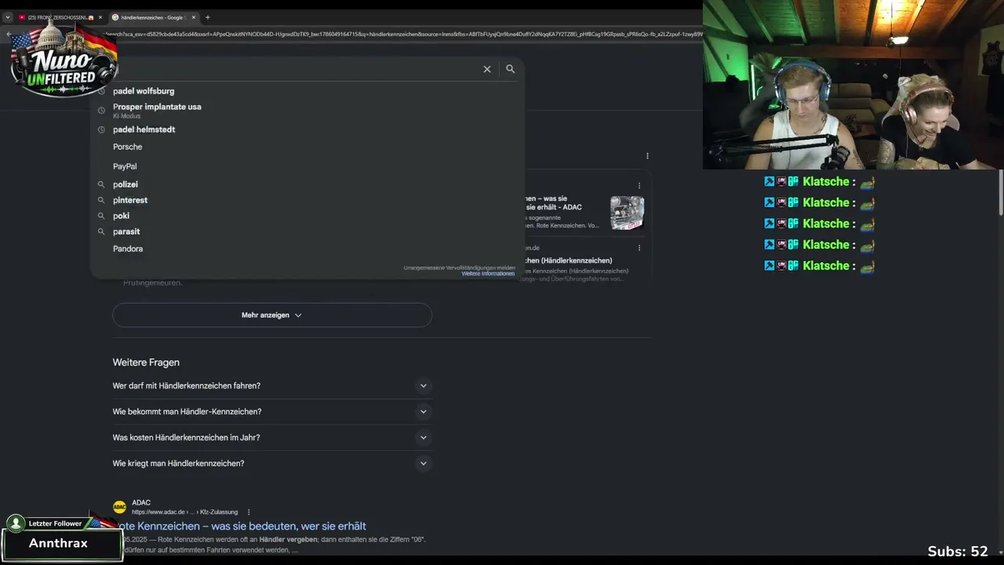Click the webcam video feed
Viewport: 1004px width, 565px height.
pos(853,85)
